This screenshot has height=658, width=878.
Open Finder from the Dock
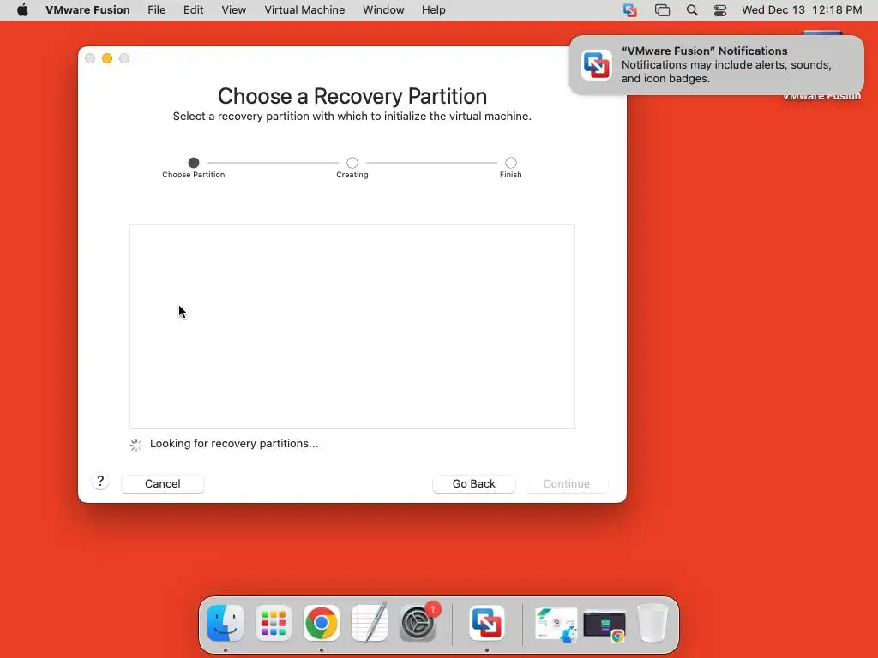pyautogui.click(x=226, y=623)
